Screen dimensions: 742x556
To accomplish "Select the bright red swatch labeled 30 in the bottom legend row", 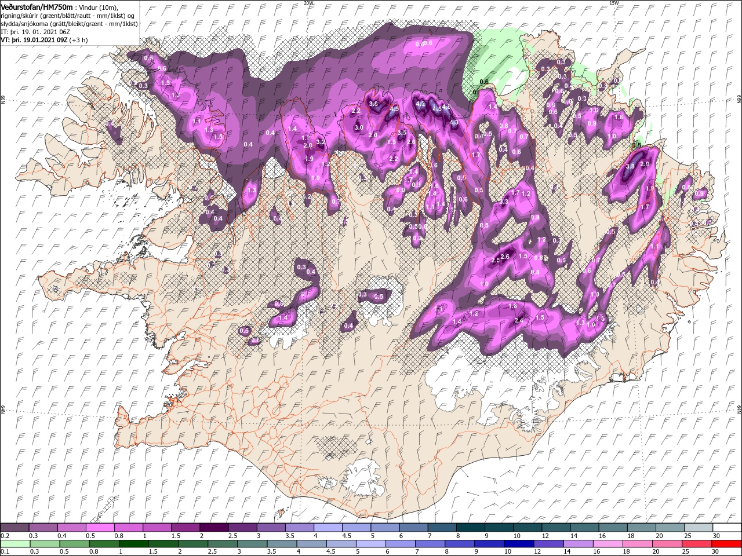I will pyautogui.click(x=726, y=543).
